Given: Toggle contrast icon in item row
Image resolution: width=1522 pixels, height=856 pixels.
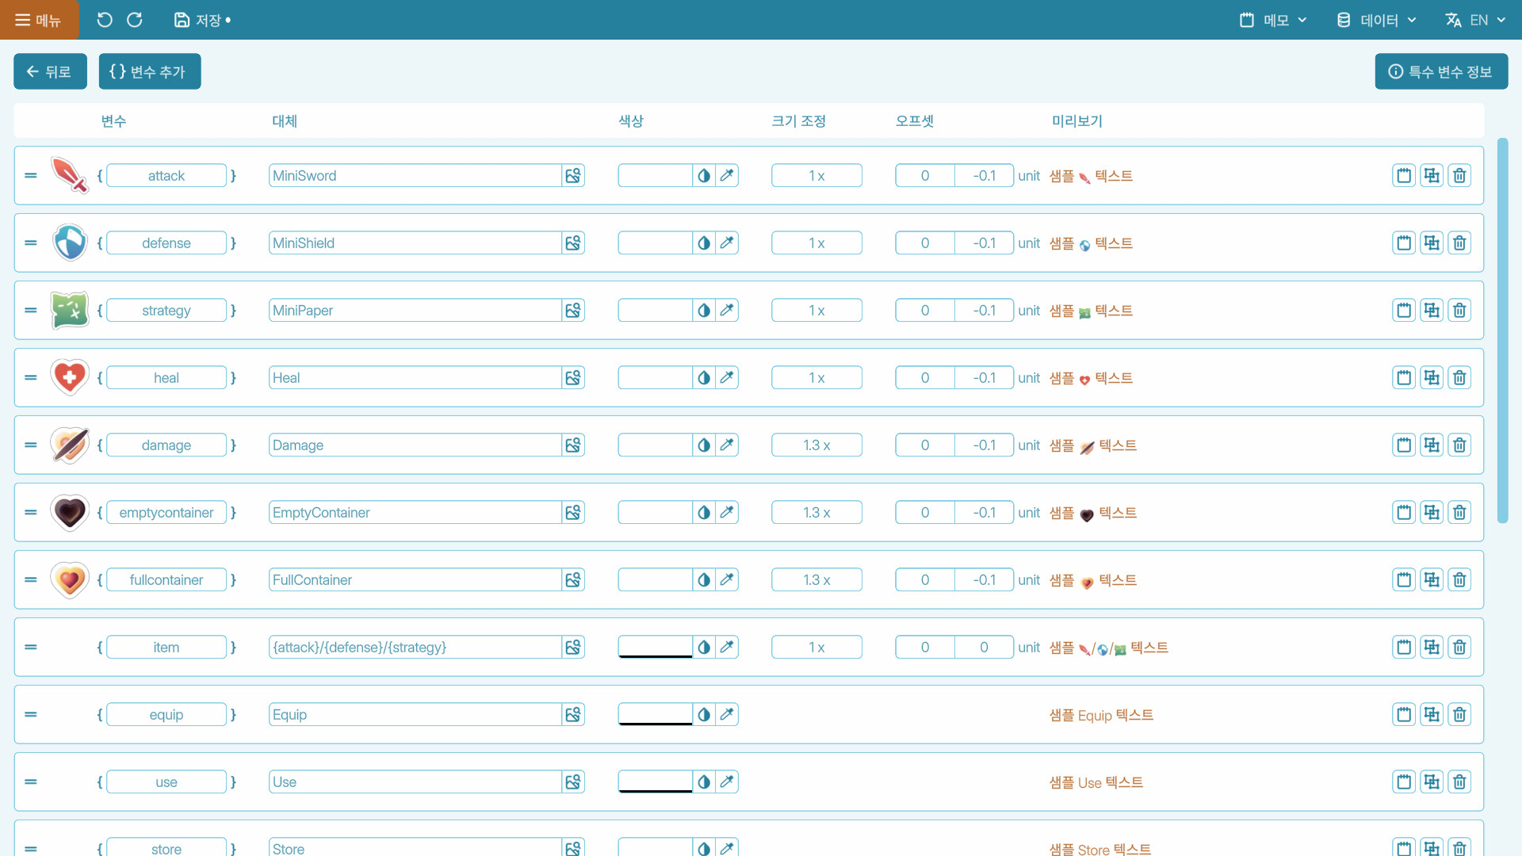Looking at the screenshot, I should [704, 648].
